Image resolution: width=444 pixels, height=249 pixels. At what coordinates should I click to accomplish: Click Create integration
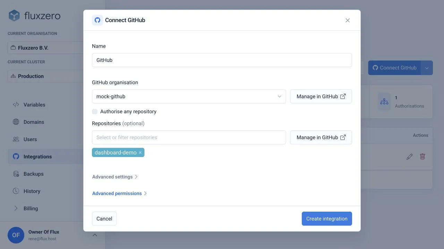tap(327, 219)
